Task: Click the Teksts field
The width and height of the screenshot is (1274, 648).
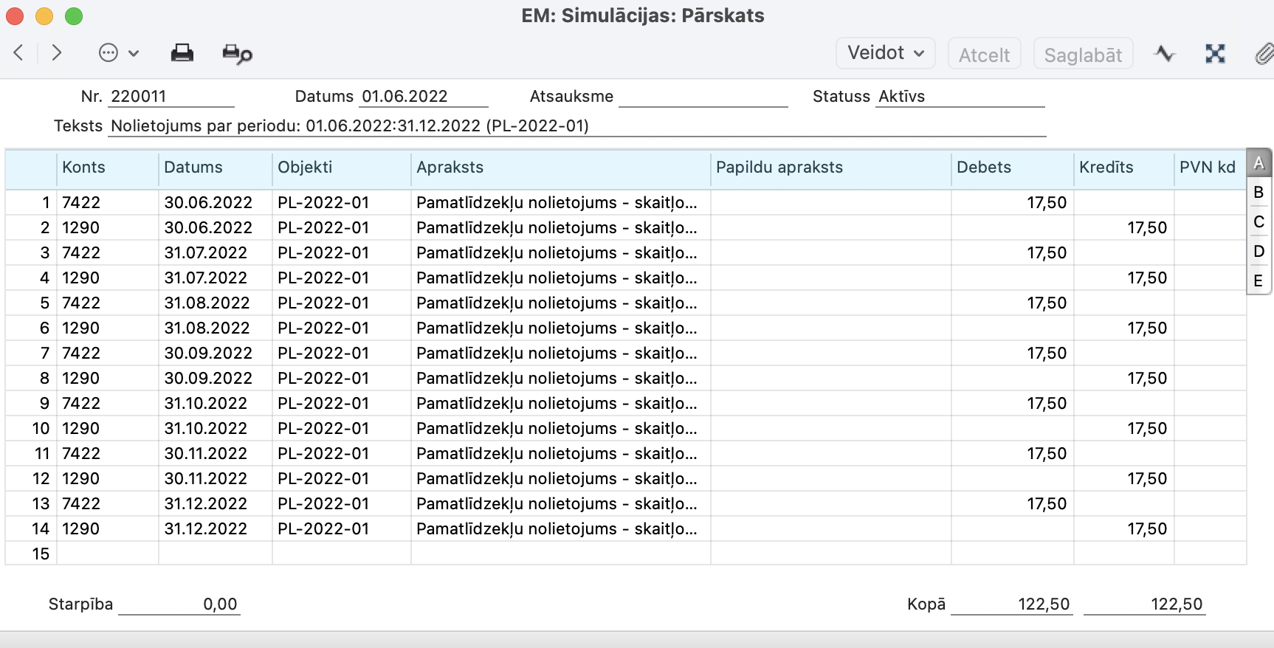Action: coord(577,126)
